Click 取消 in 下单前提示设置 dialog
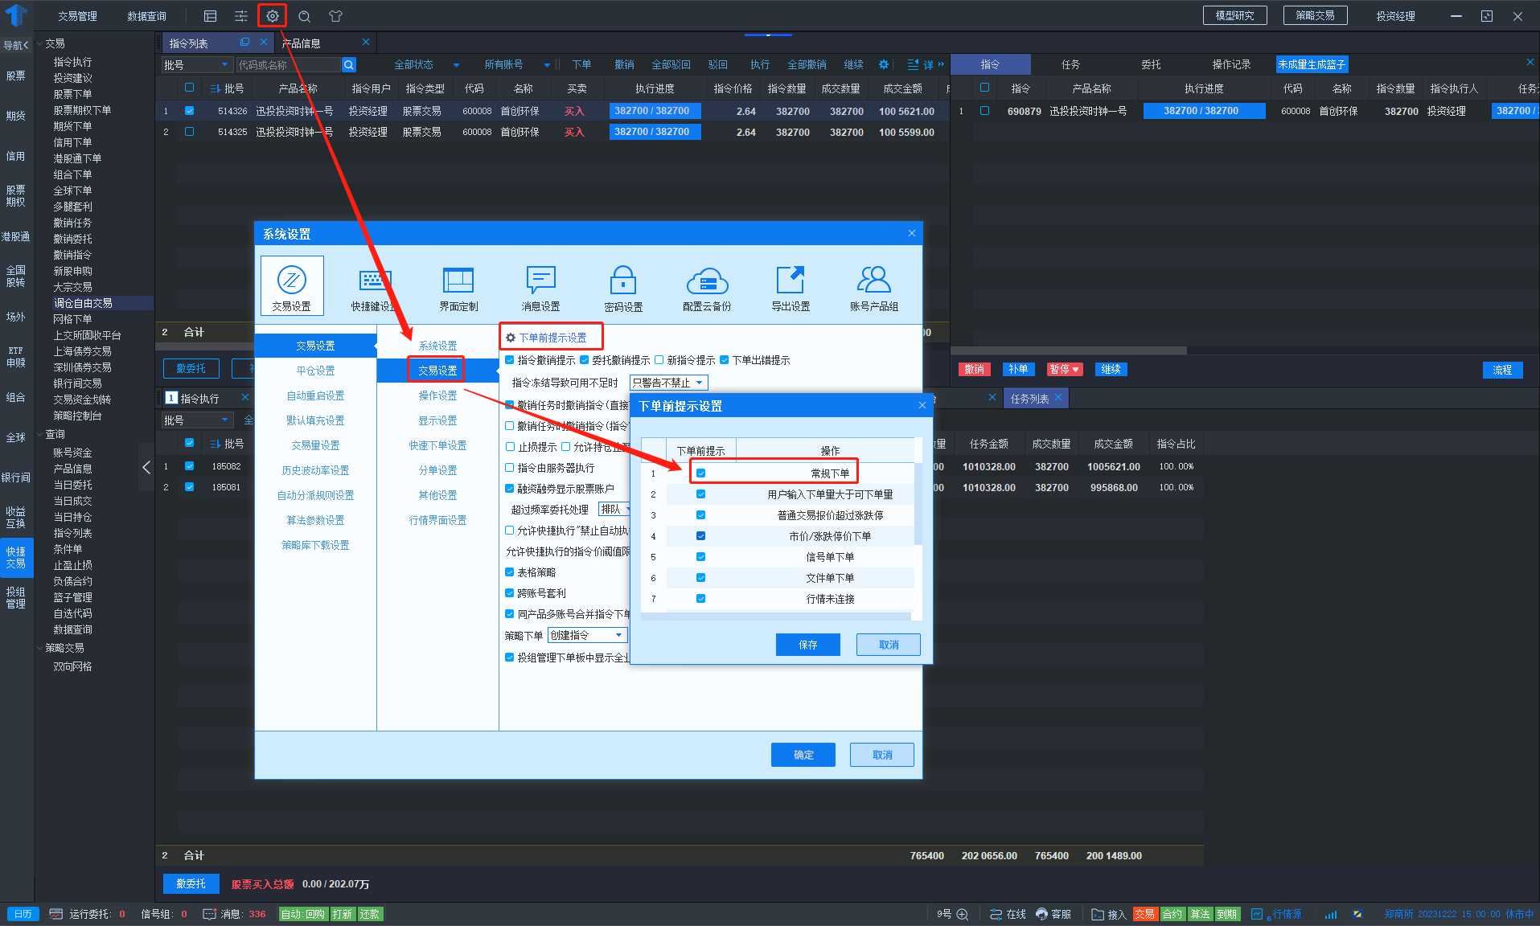 889,645
